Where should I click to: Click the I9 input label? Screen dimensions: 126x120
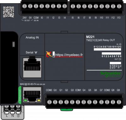tap(96, 18)
